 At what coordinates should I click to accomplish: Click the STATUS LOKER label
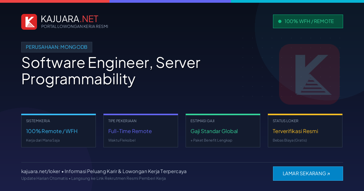click(x=285, y=121)
